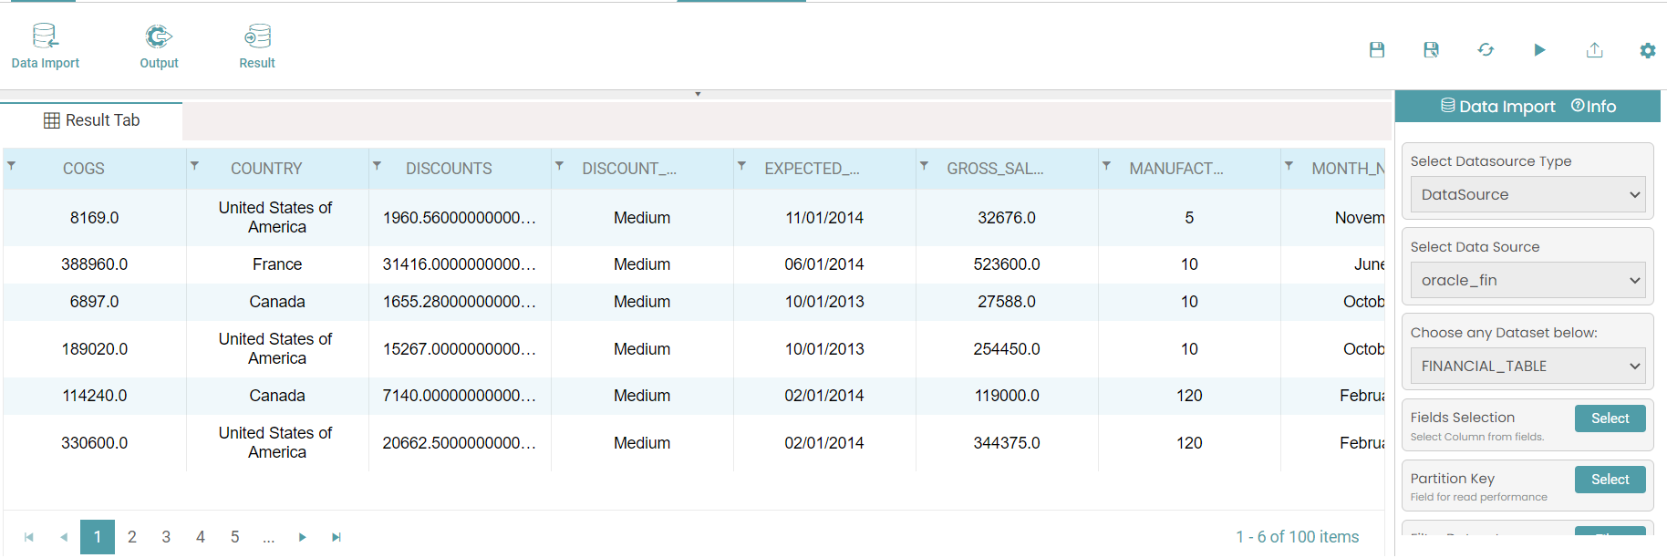This screenshot has height=558, width=1667.
Task: Switch to the Result Tab
Action: (92, 120)
